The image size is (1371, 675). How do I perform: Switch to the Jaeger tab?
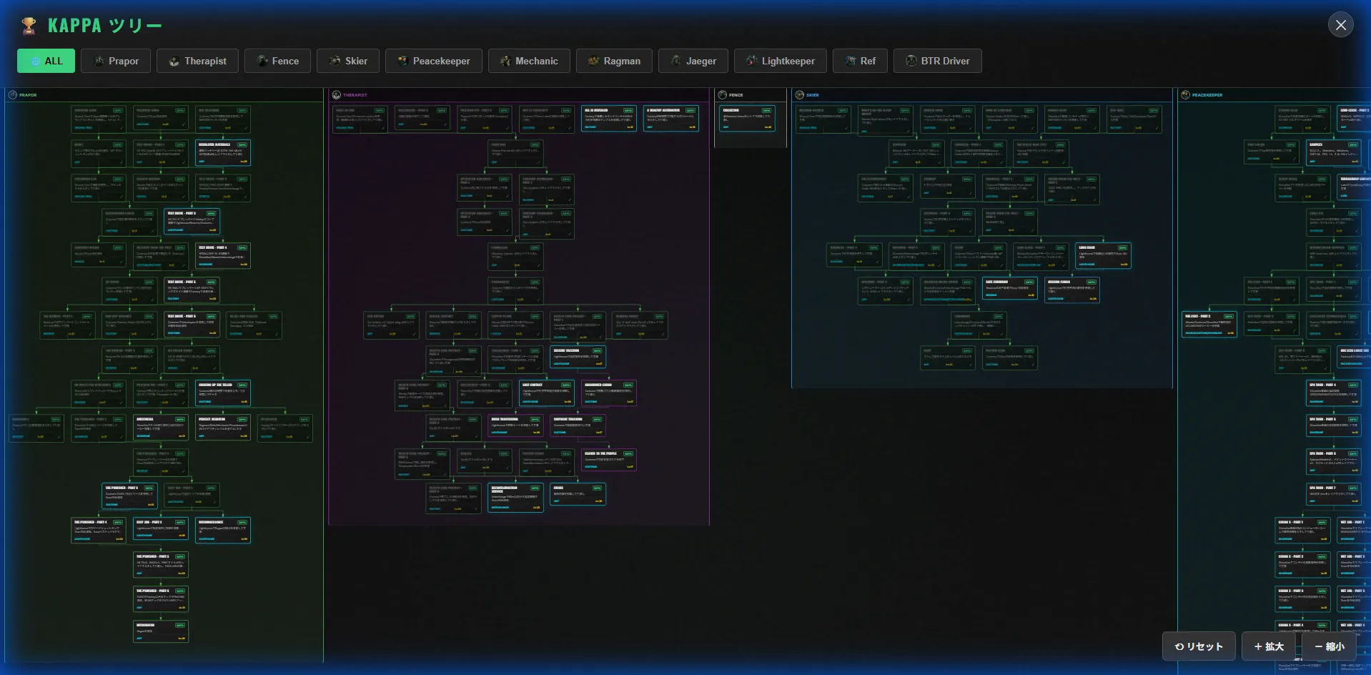tap(693, 61)
